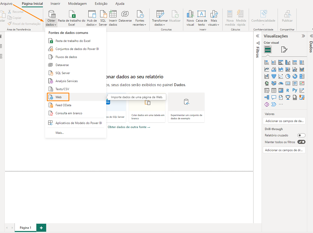313x233 pixels.
Task: Choose Aplicativos de Modelo do Power BI
Action: [76, 123]
